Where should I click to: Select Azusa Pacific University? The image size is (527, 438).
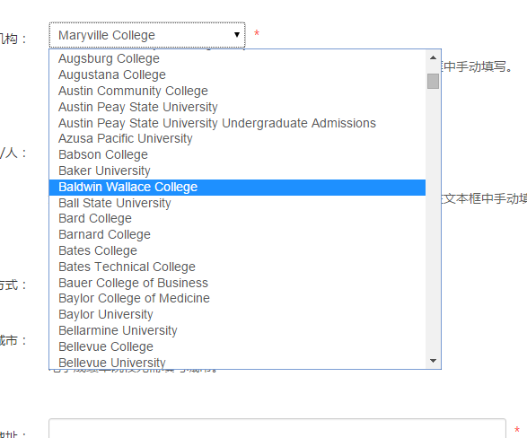pyautogui.click(x=237, y=138)
